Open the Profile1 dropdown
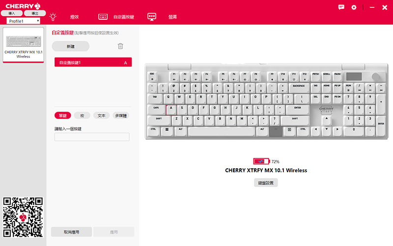Viewport: 393px width, 246px height. click(23, 21)
